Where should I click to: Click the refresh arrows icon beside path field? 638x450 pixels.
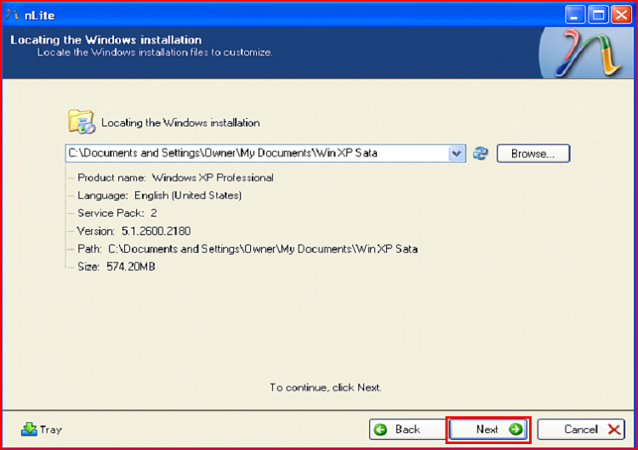(481, 154)
